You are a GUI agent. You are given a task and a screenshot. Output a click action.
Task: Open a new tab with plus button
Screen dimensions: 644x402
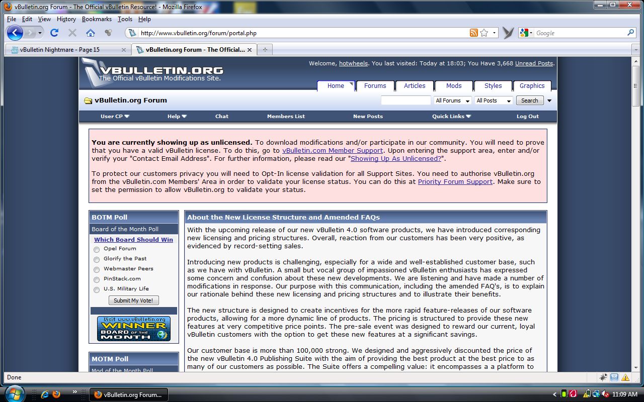(265, 50)
